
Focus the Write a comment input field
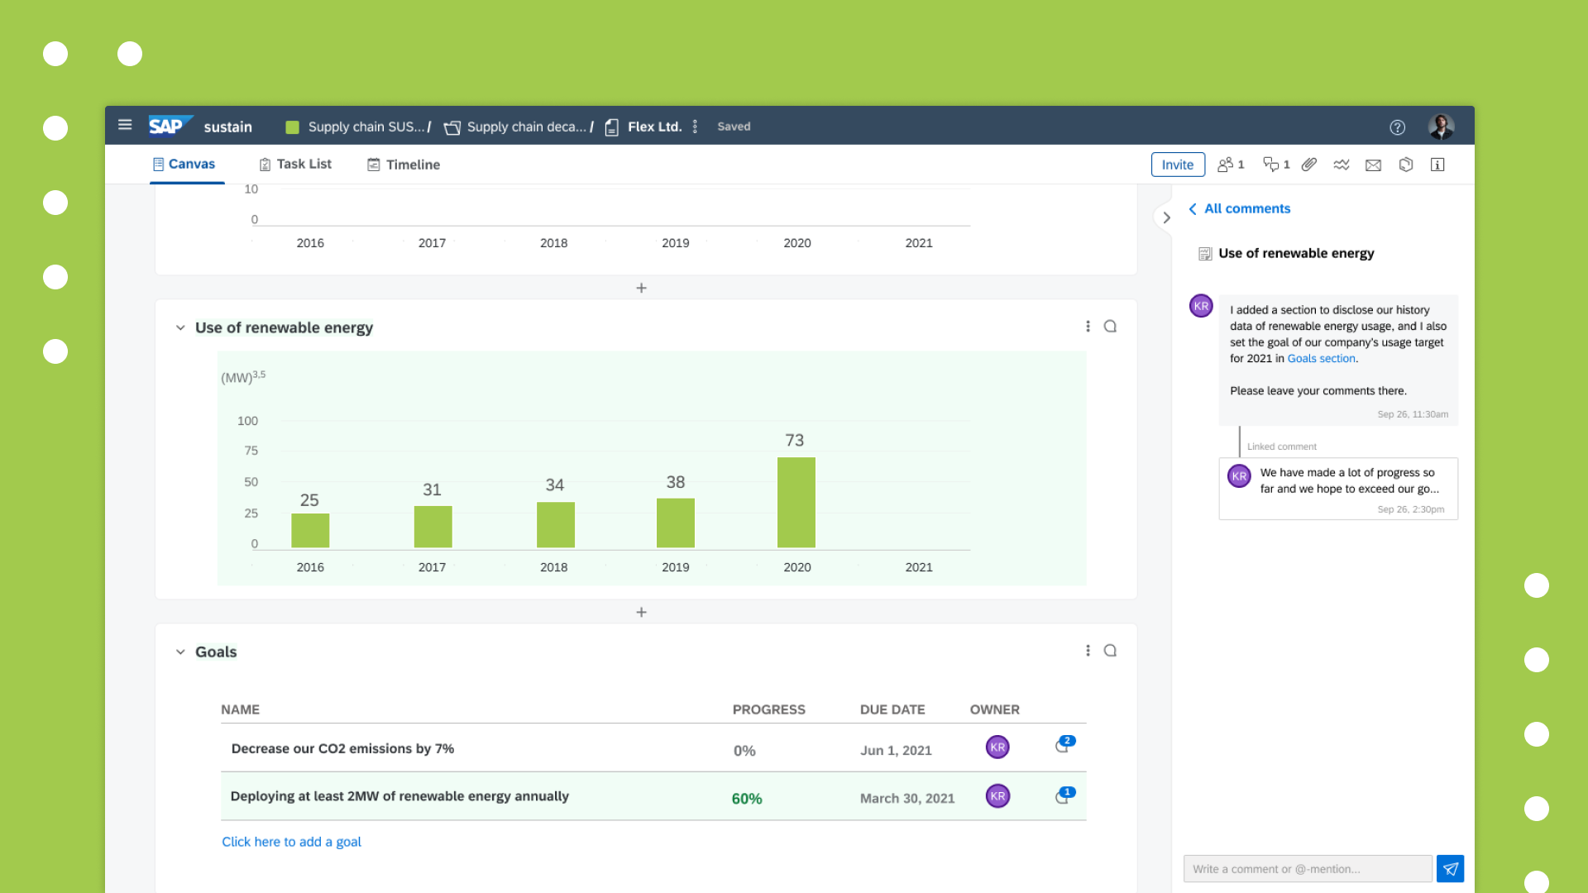coord(1307,868)
